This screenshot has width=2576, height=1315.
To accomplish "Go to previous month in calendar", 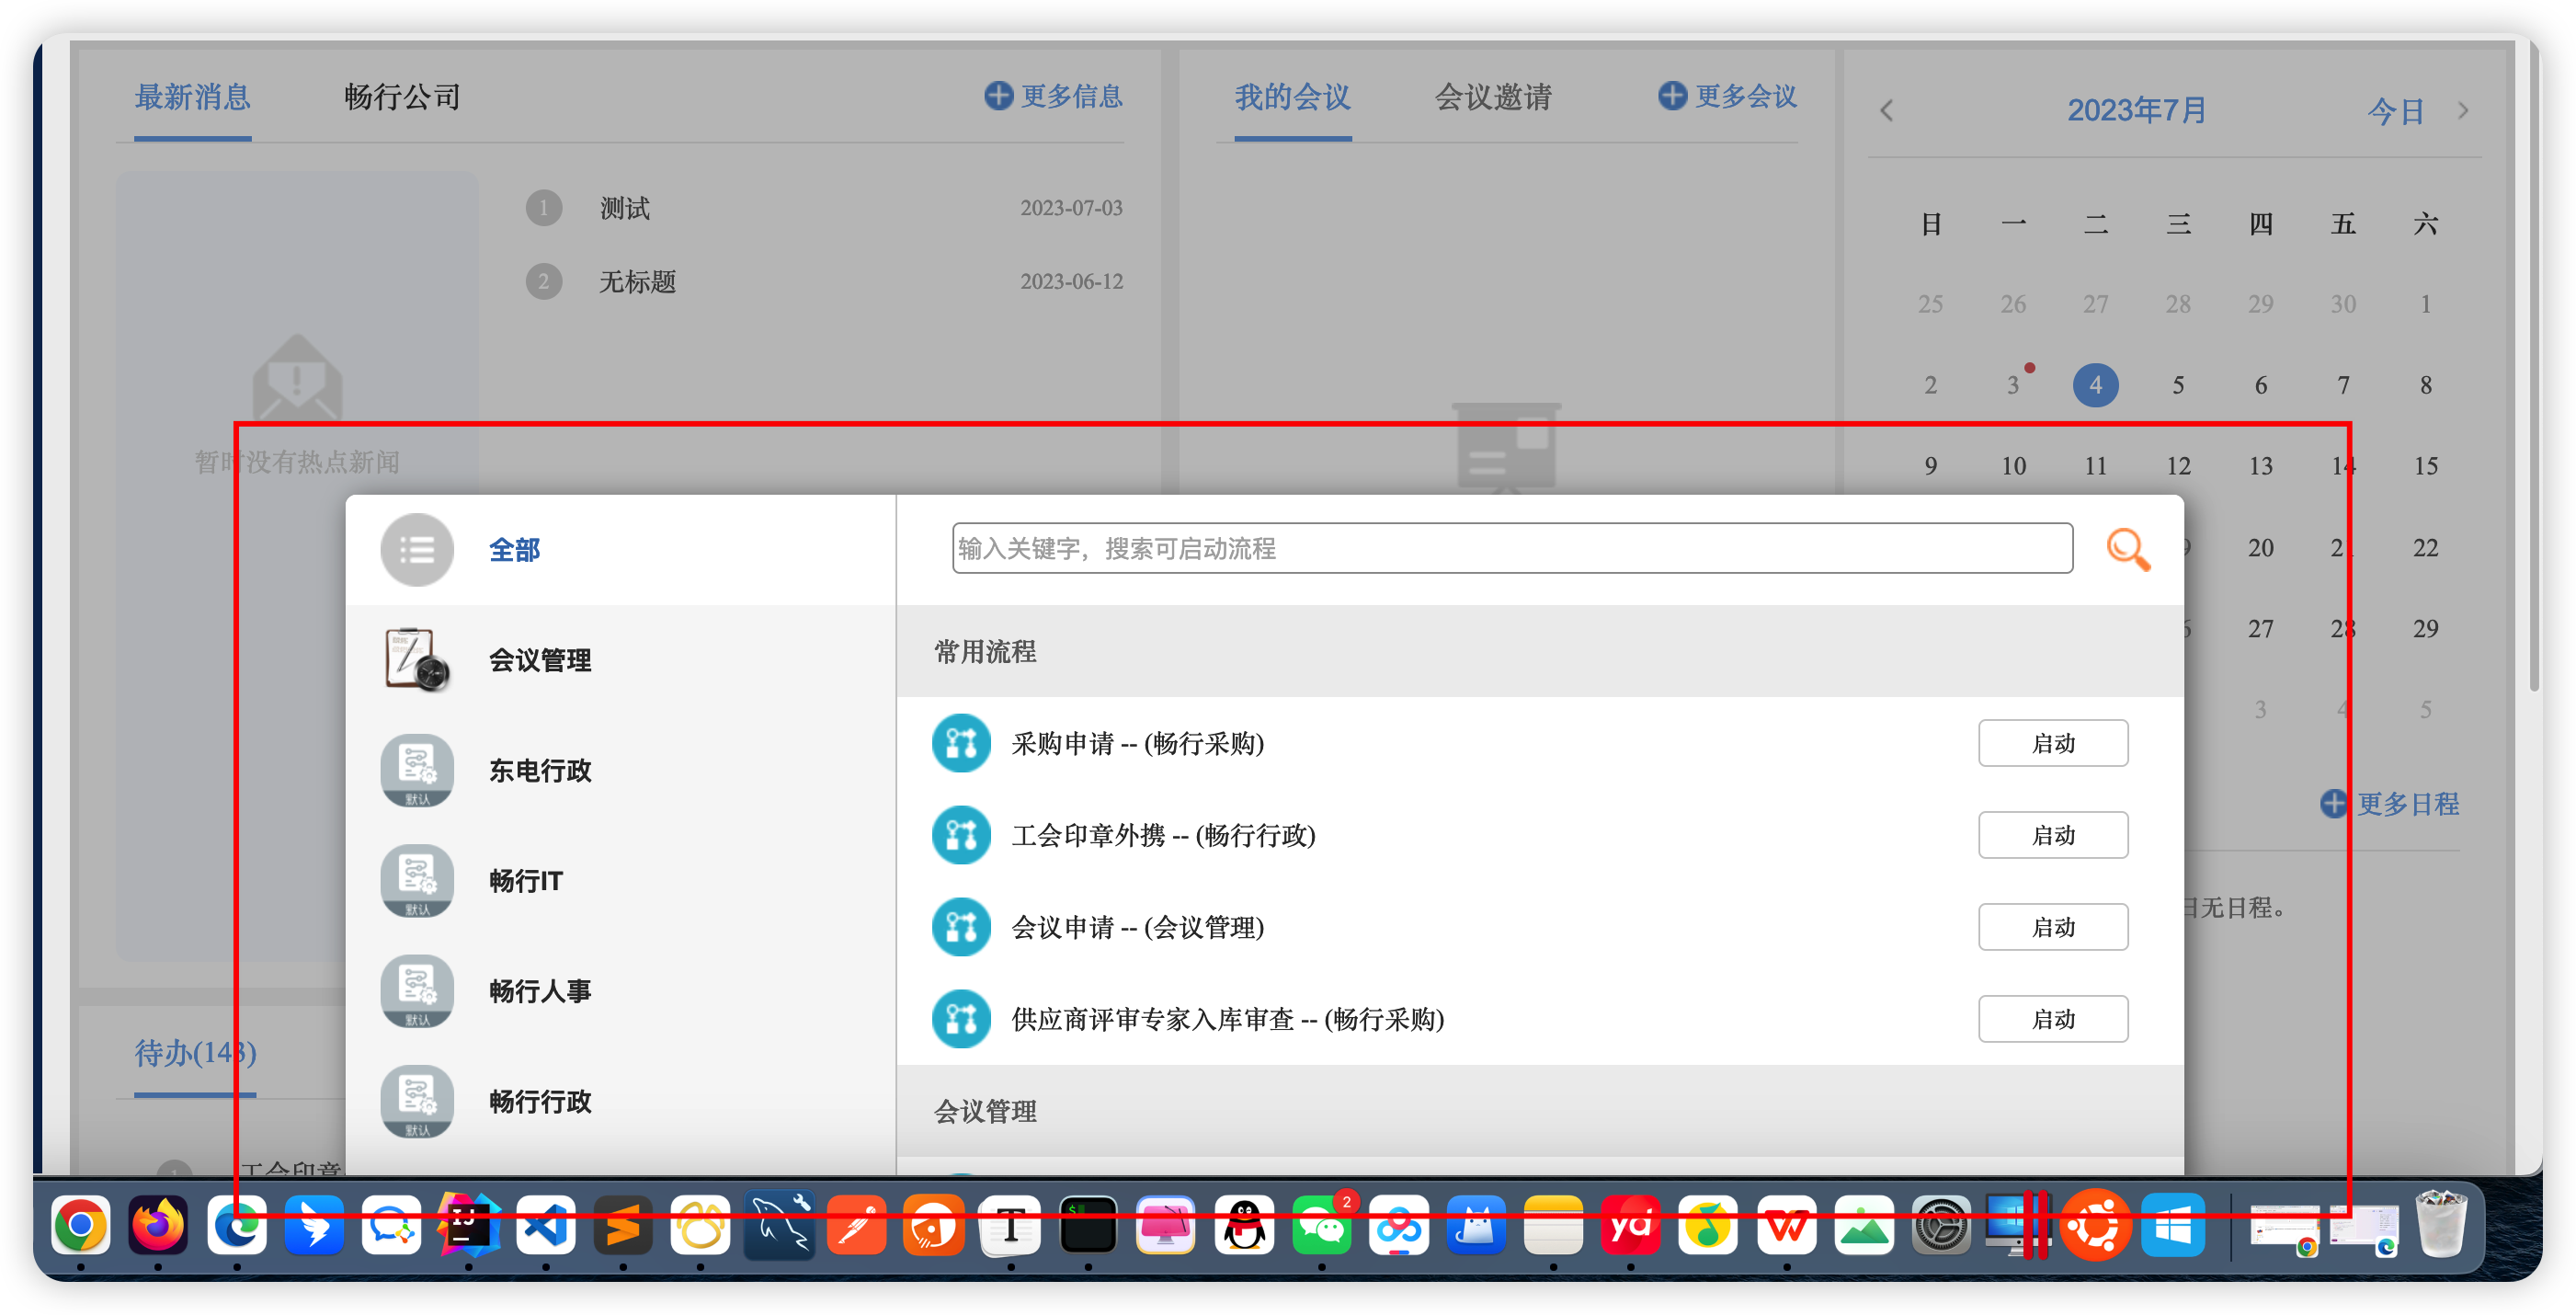I will [1886, 110].
